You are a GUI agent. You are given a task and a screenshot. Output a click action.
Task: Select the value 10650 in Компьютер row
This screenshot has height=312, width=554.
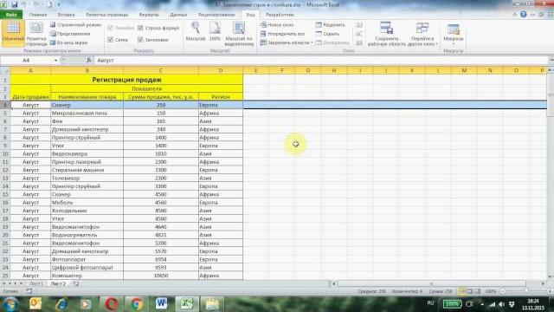tap(161, 276)
